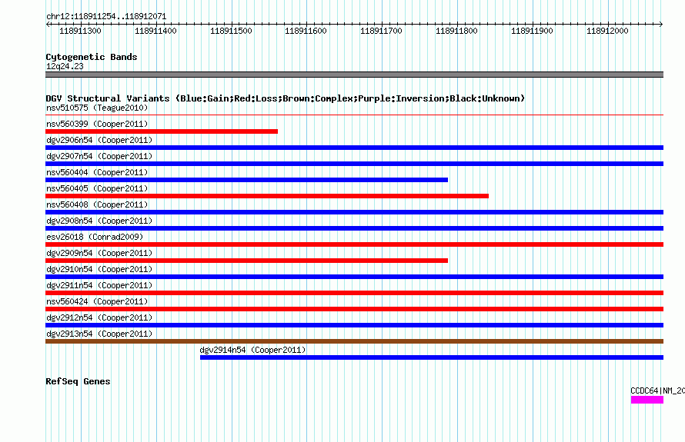
Task: Click the 118912000 ruler tick label
Action: coord(607,31)
